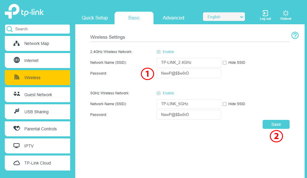Screen dimensions: 307x178
Task: Click the Save button
Action: [276, 124]
